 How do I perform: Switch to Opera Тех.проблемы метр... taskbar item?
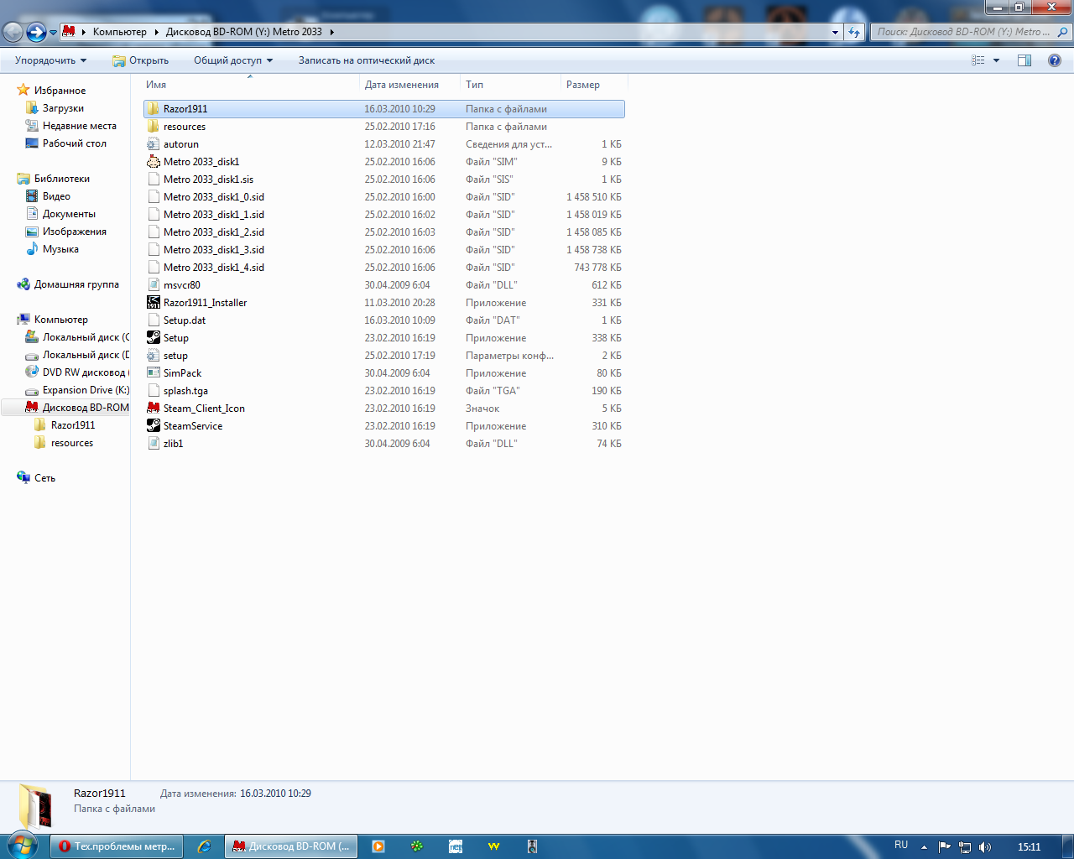(117, 846)
